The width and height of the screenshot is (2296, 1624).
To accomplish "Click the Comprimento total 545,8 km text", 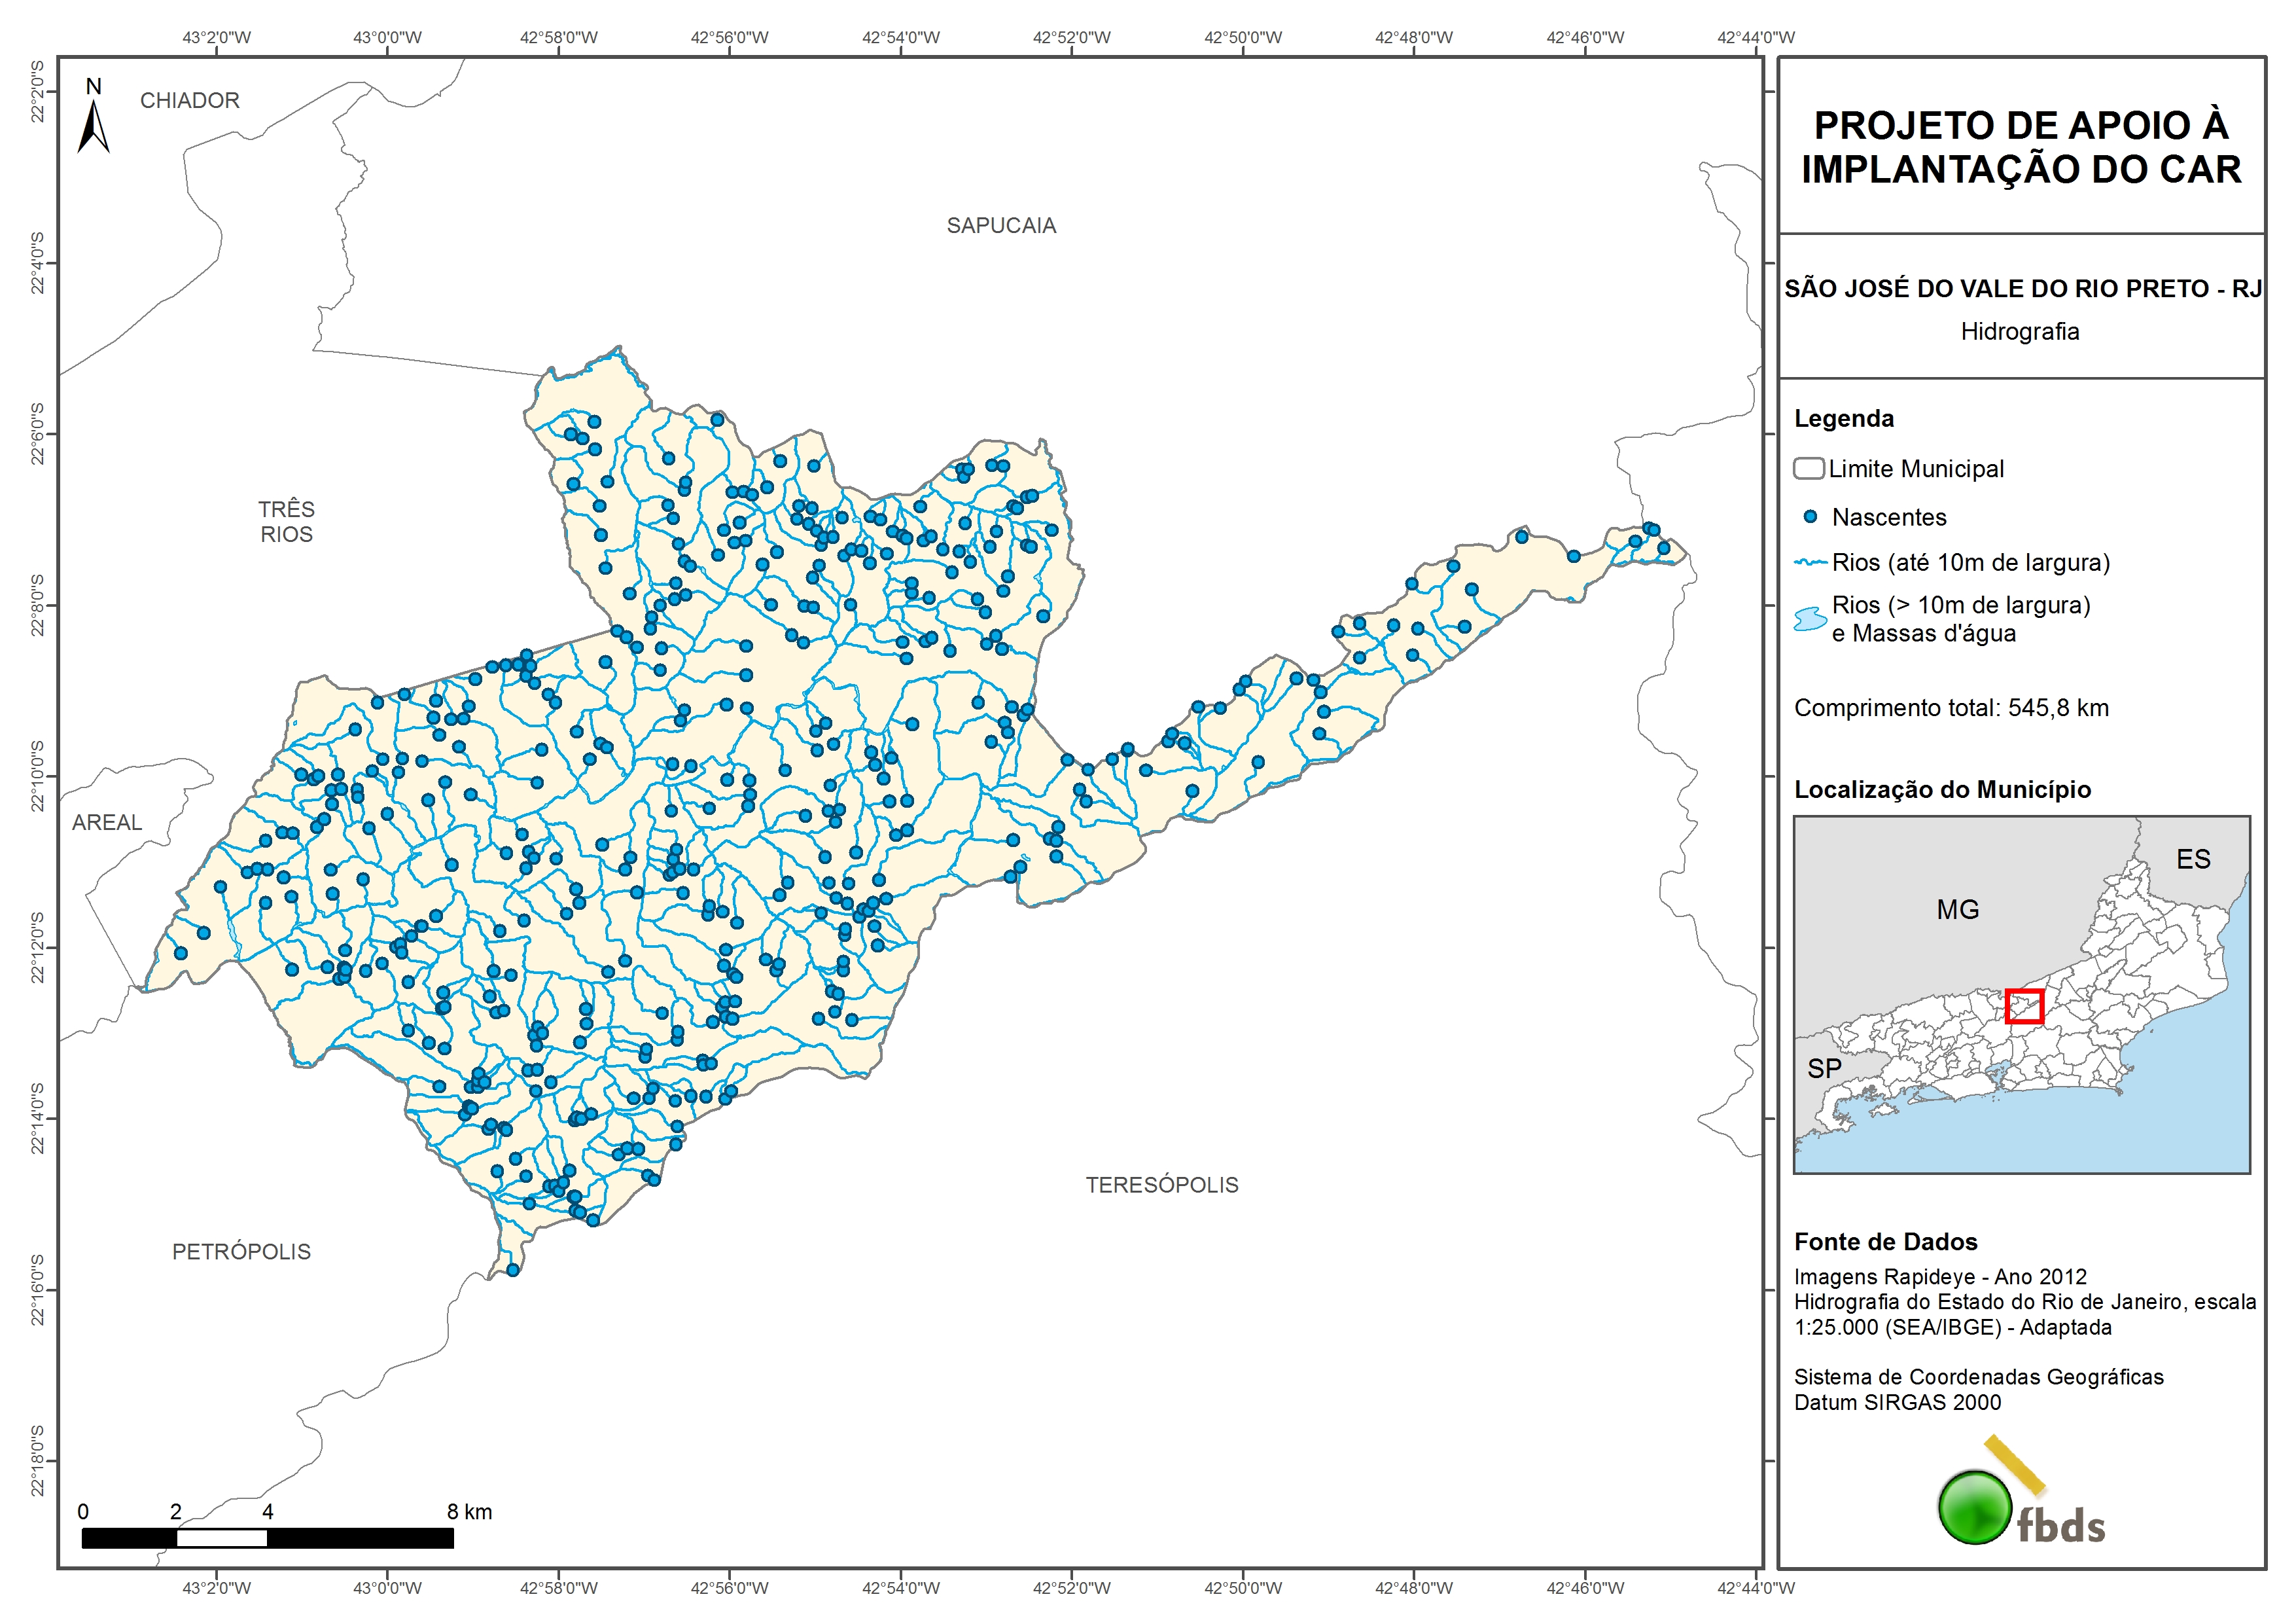I will (x=1951, y=708).
